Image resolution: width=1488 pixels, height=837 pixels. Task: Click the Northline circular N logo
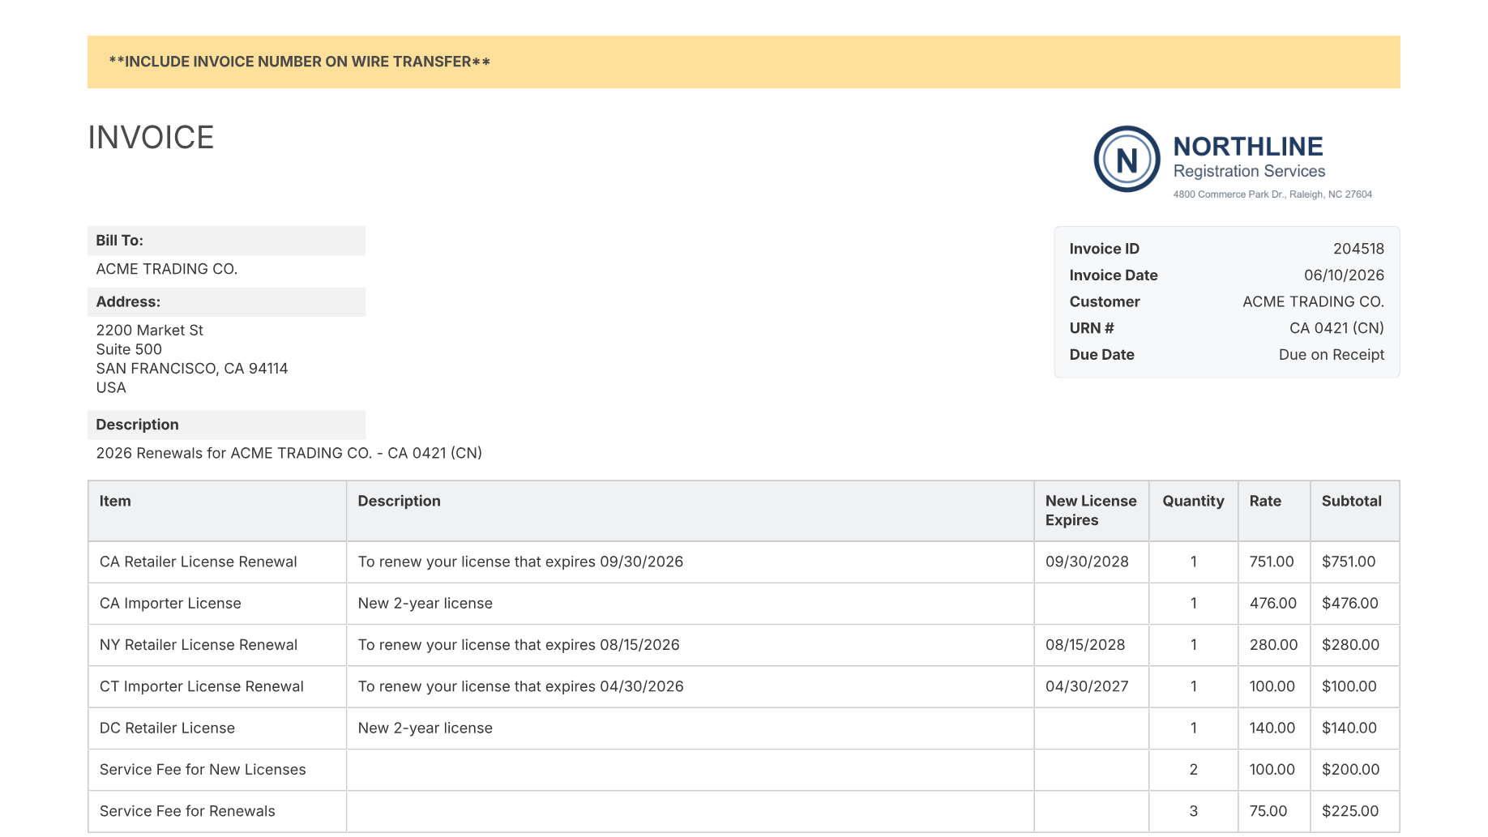pos(1127,159)
